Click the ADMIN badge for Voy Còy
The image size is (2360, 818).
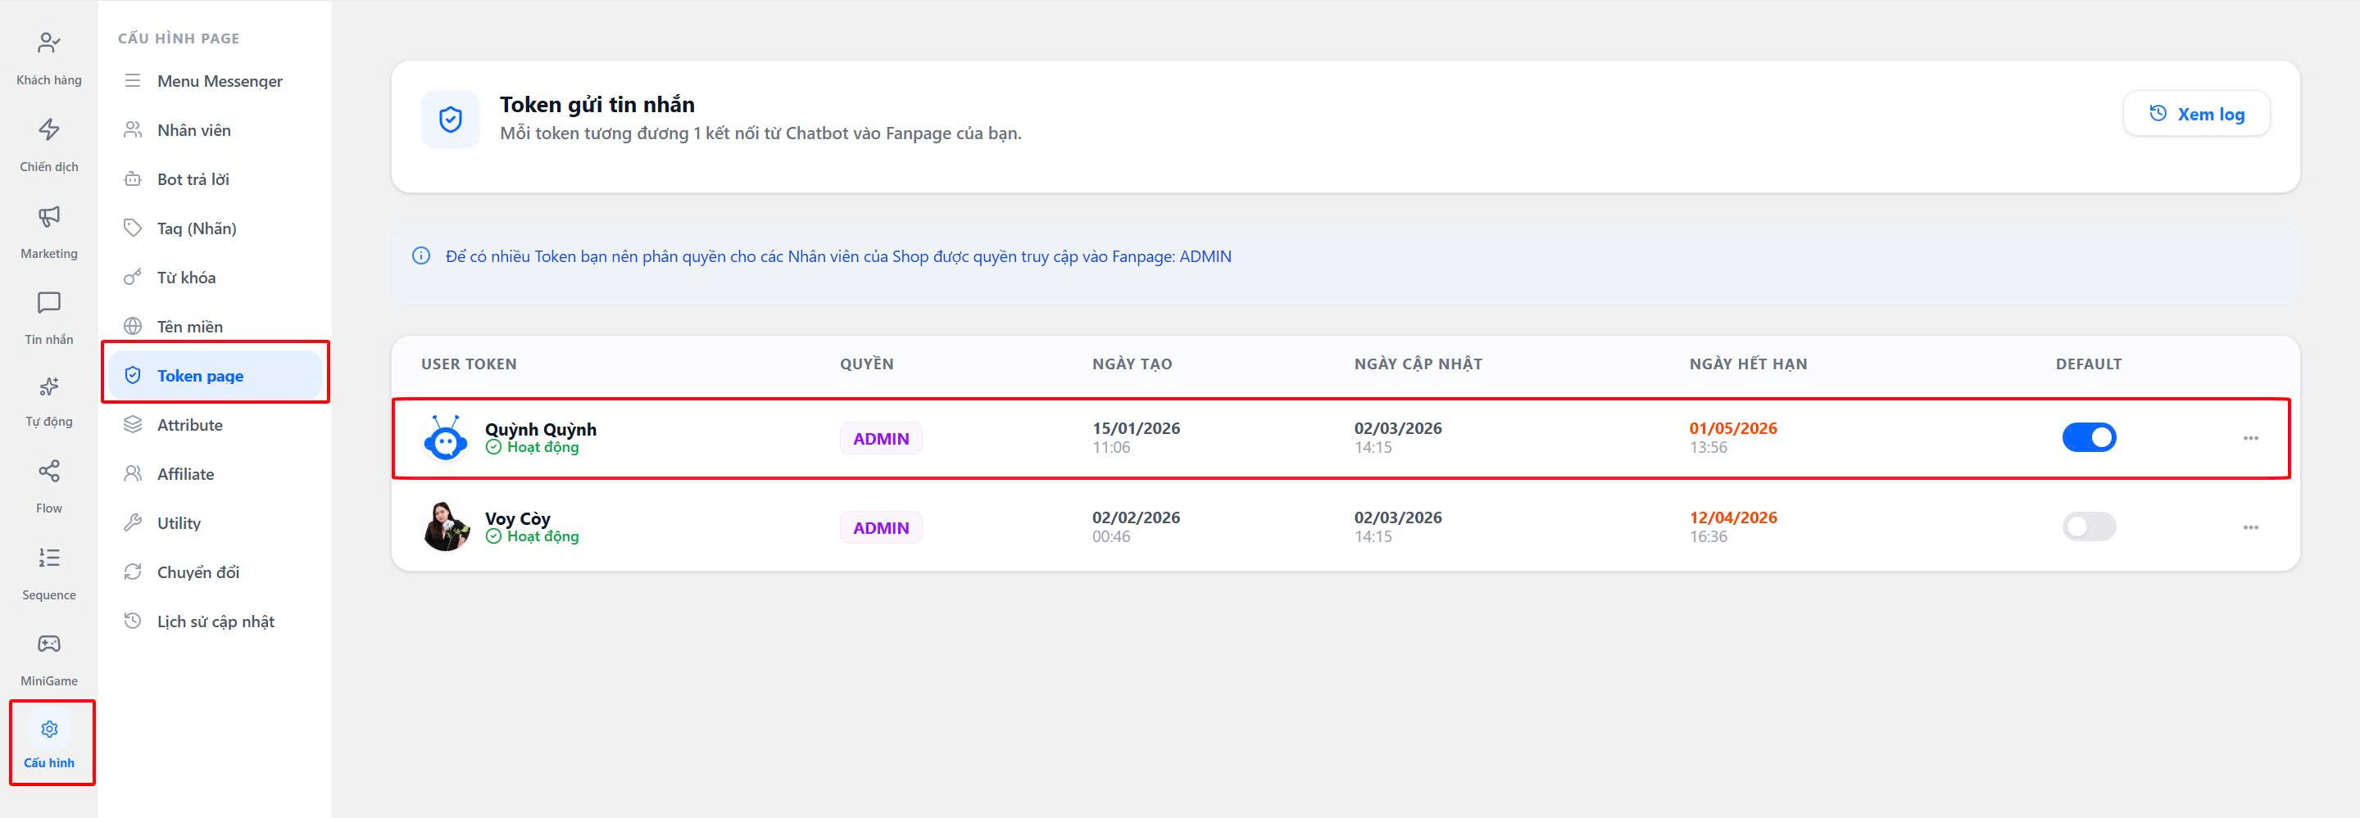tap(880, 528)
